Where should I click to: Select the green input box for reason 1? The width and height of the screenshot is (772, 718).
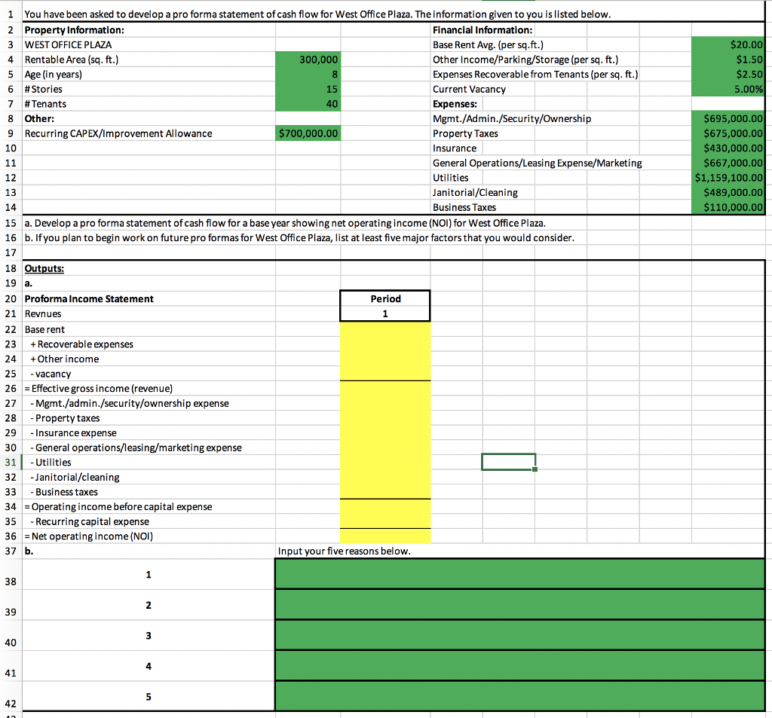520,573
